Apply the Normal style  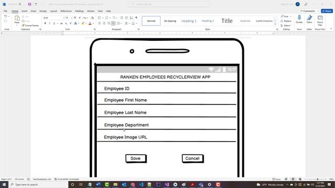point(151,21)
